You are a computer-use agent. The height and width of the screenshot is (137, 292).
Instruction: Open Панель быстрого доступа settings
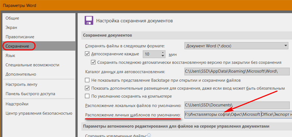pyautogui.click(x=30, y=94)
